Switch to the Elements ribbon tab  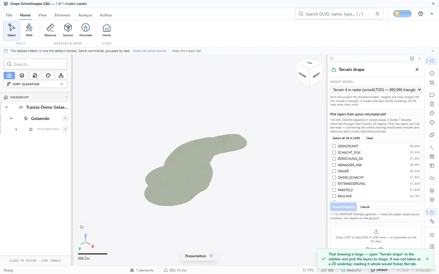click(62, 15)
